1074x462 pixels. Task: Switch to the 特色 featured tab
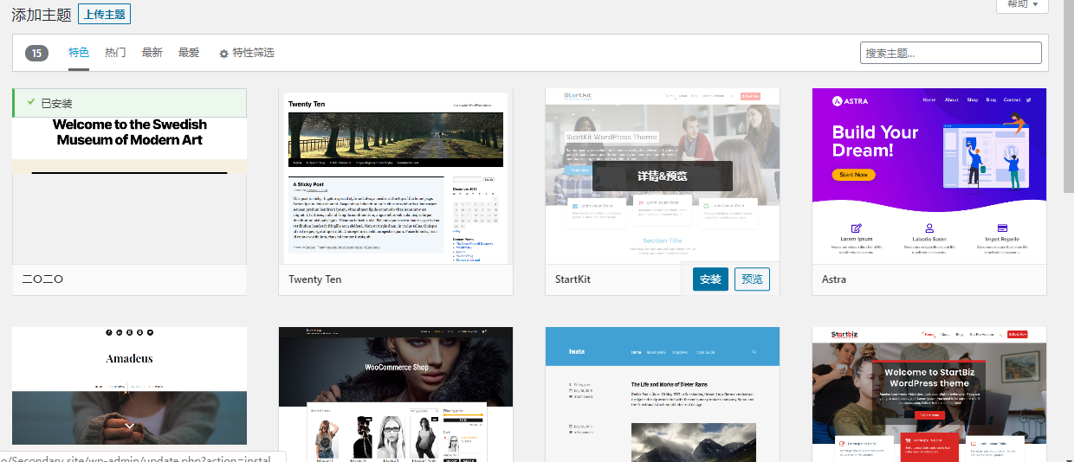tap(79, 53)
